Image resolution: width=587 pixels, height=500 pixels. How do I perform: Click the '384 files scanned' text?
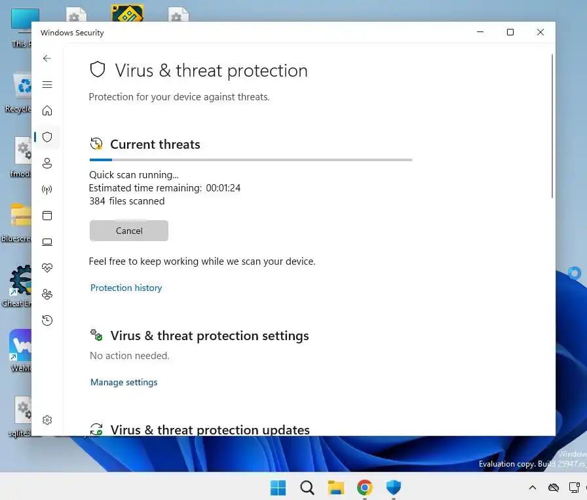[127, 201]
